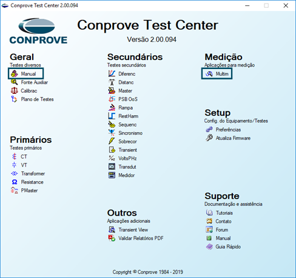Open the Guia Rápido book icon

point(209,247)
